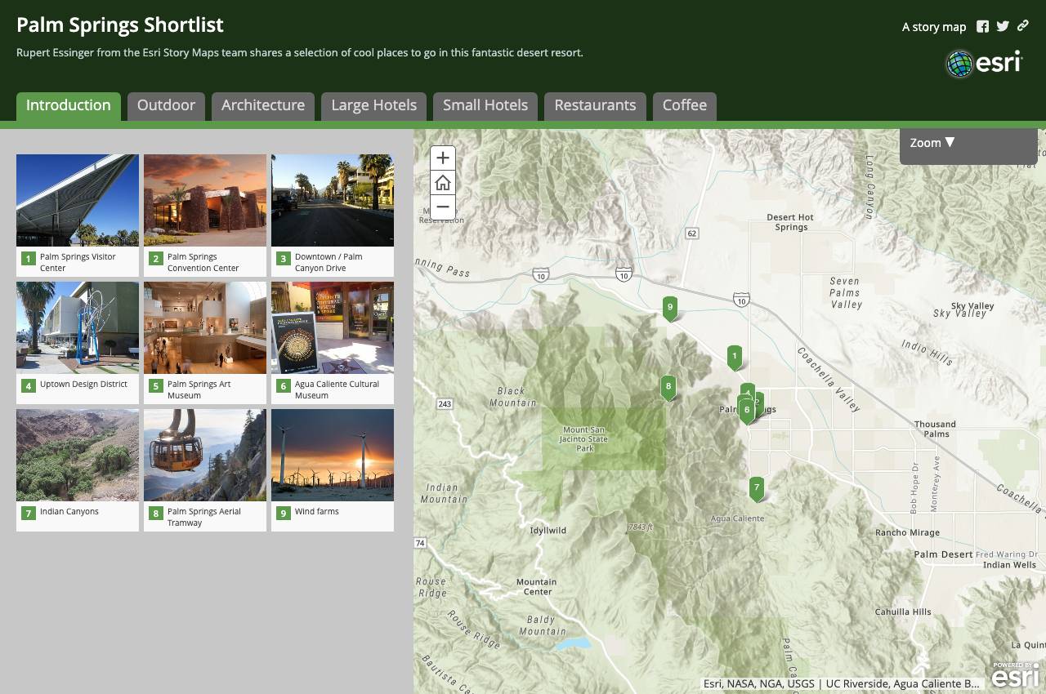Viewport: 1046px width, 694px height.
Task: Select map marker number 6
Action: (746, 412)
